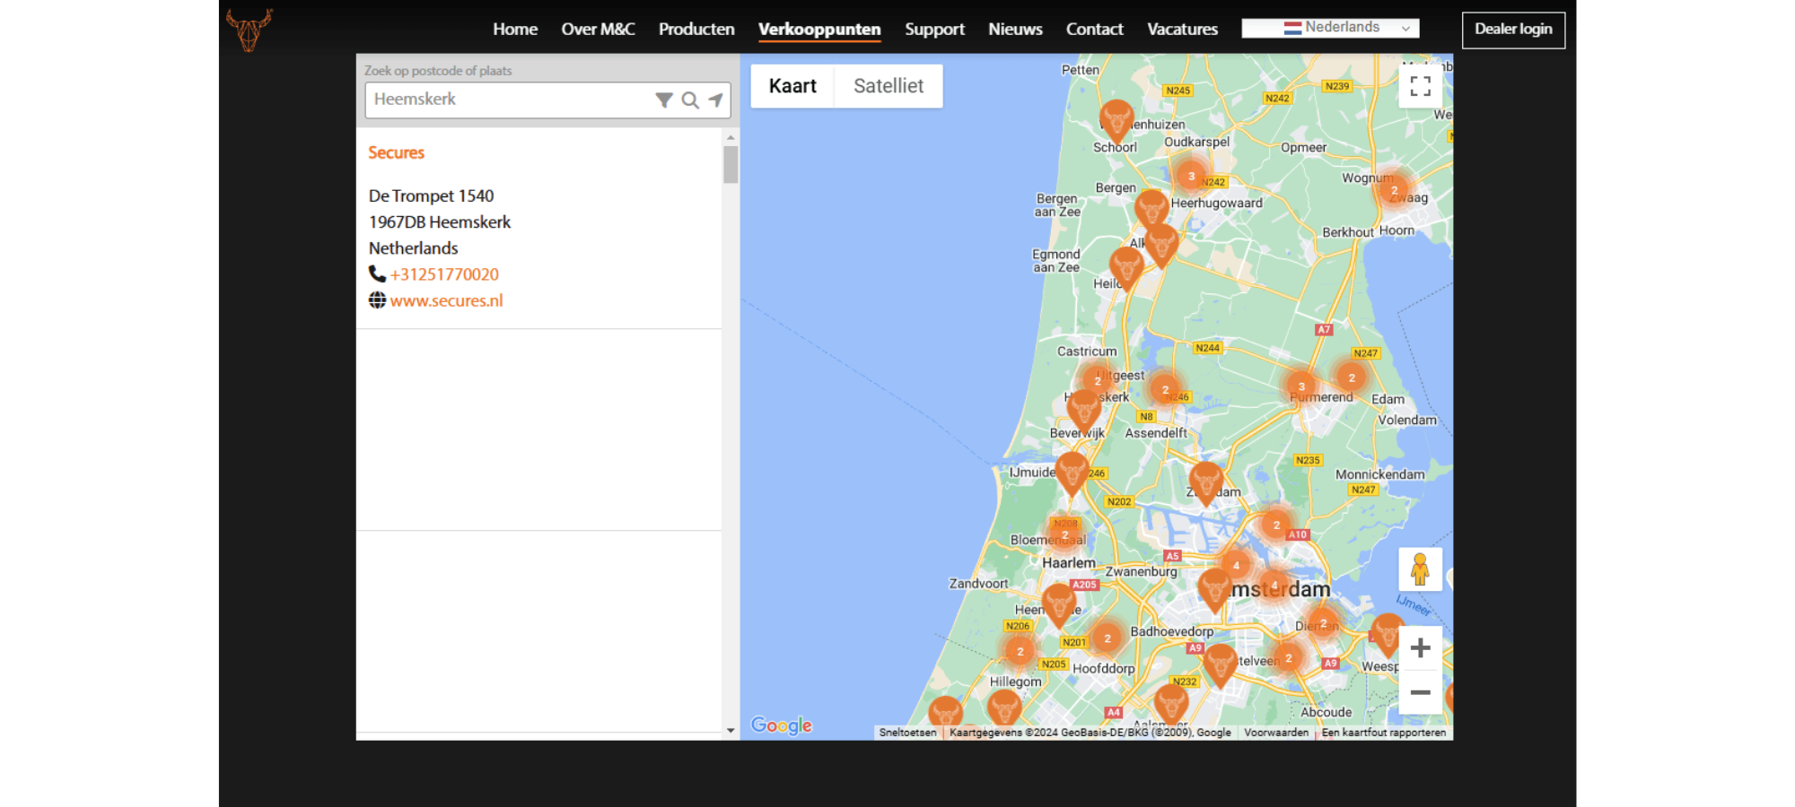Use the current location arrow icon

pos(715,100)
